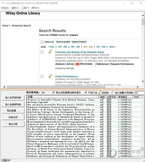Open Poster Presentations article link
The image size is (145, 162).
(x=66, y=76)
